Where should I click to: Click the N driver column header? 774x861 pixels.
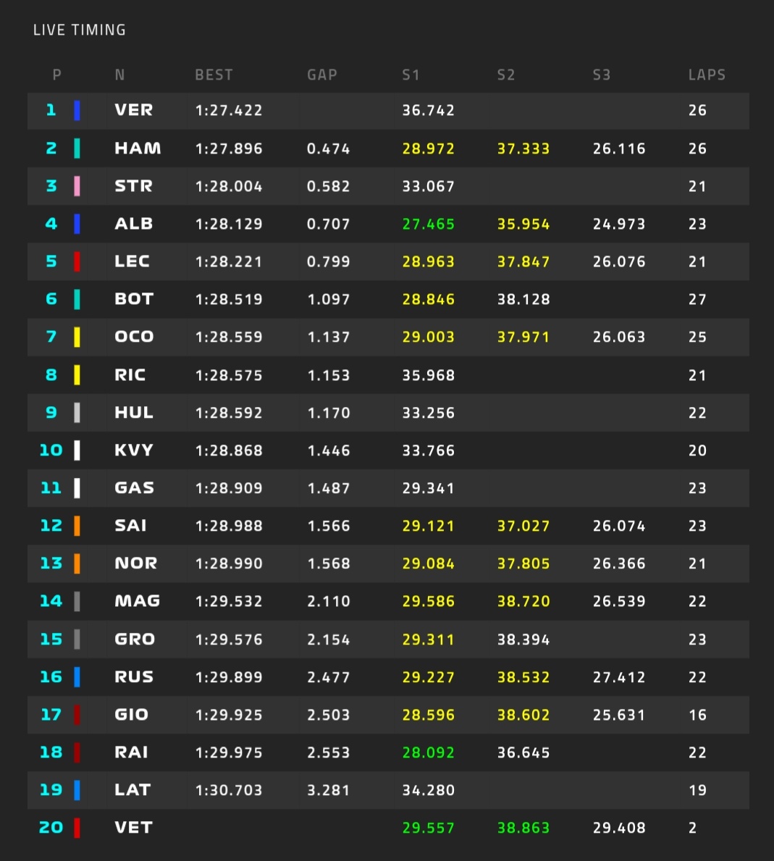(119, 75)
